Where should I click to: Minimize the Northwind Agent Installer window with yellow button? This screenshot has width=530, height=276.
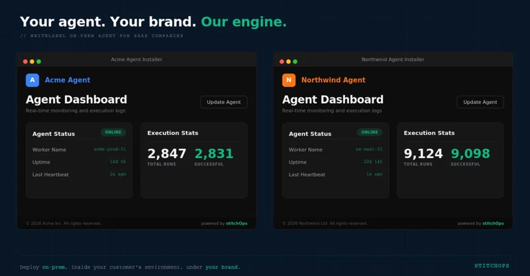tap(289, 62)
